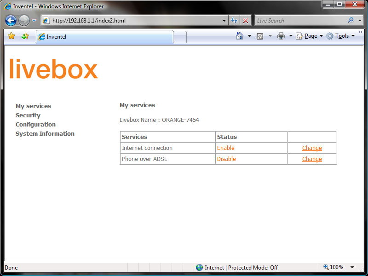
Task: Click the Stop loading red X icon
Action: (x=246, y=21)
